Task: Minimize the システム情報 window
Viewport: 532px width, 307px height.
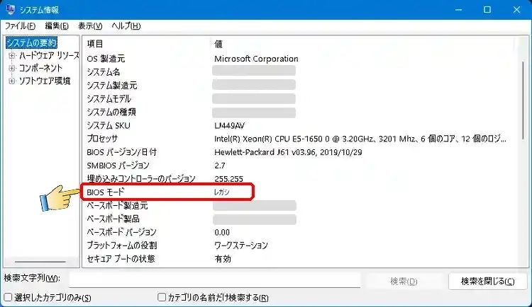Action: 458,9
